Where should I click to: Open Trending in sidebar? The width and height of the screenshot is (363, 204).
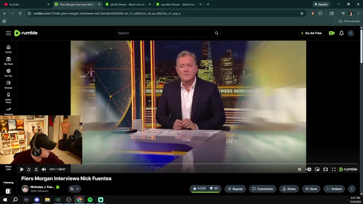pos(9,111)
